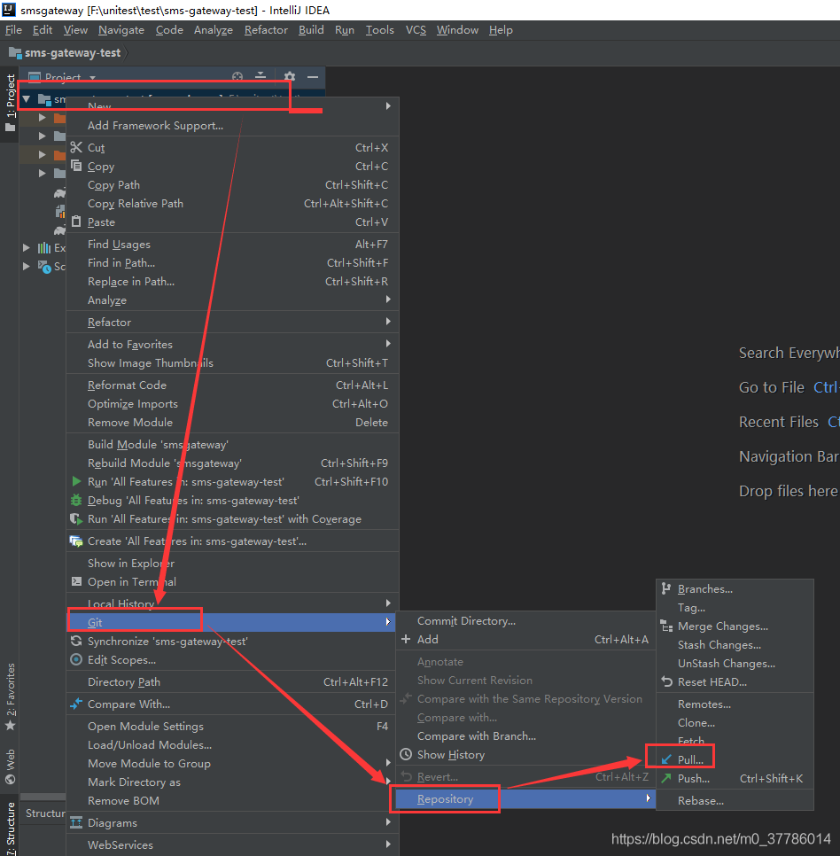Choose Reformat Code
The height and width of the screenshot is (856, 840).
pyautogui.click(x=232, y=385)
